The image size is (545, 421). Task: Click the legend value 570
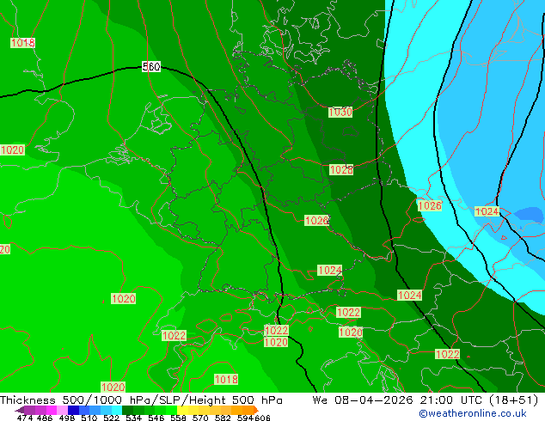pyautogui.click(x=200, y=418)
